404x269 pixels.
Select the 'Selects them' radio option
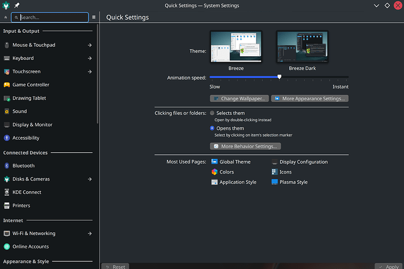pos(212,113)
